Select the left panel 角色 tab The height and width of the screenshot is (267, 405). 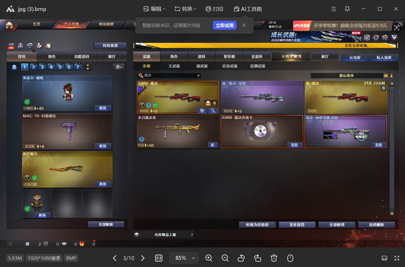52,56
